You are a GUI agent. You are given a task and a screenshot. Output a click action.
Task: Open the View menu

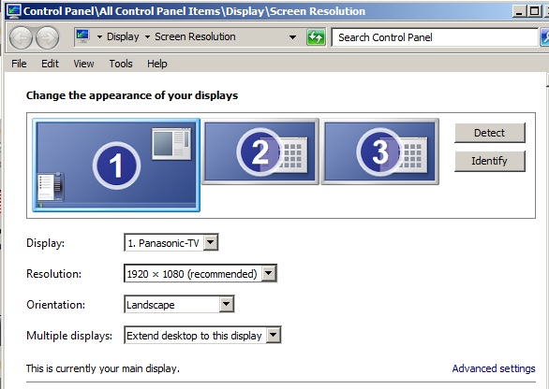pos(83,64)
